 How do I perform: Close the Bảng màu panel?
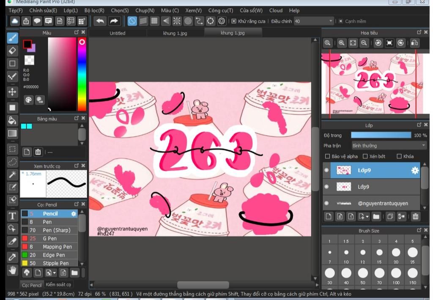pyautogui.click(x=83, y=118)
